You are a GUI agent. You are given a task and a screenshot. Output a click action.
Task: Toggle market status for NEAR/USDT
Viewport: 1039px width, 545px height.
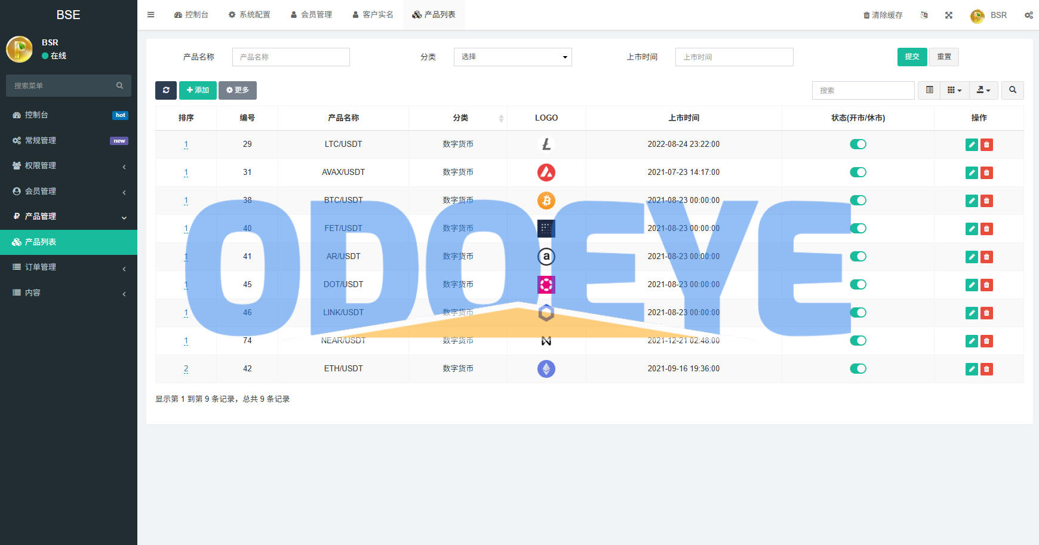[858, 341]
